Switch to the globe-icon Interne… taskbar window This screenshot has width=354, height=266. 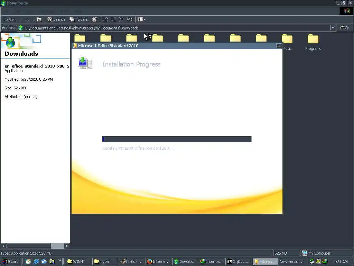[212, 261]
